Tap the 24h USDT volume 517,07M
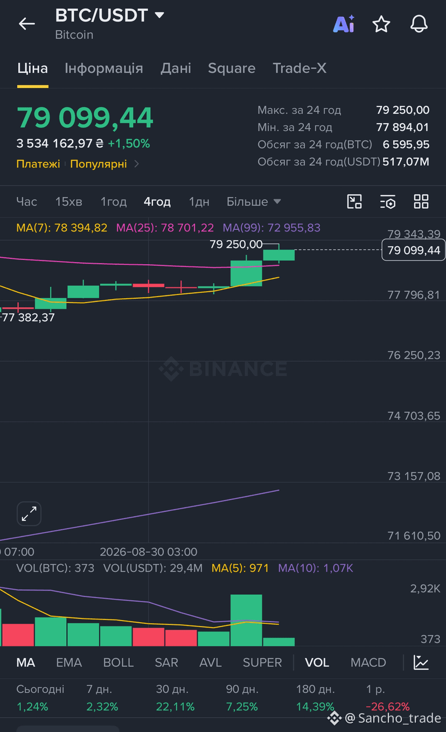 tap(406, 162)
